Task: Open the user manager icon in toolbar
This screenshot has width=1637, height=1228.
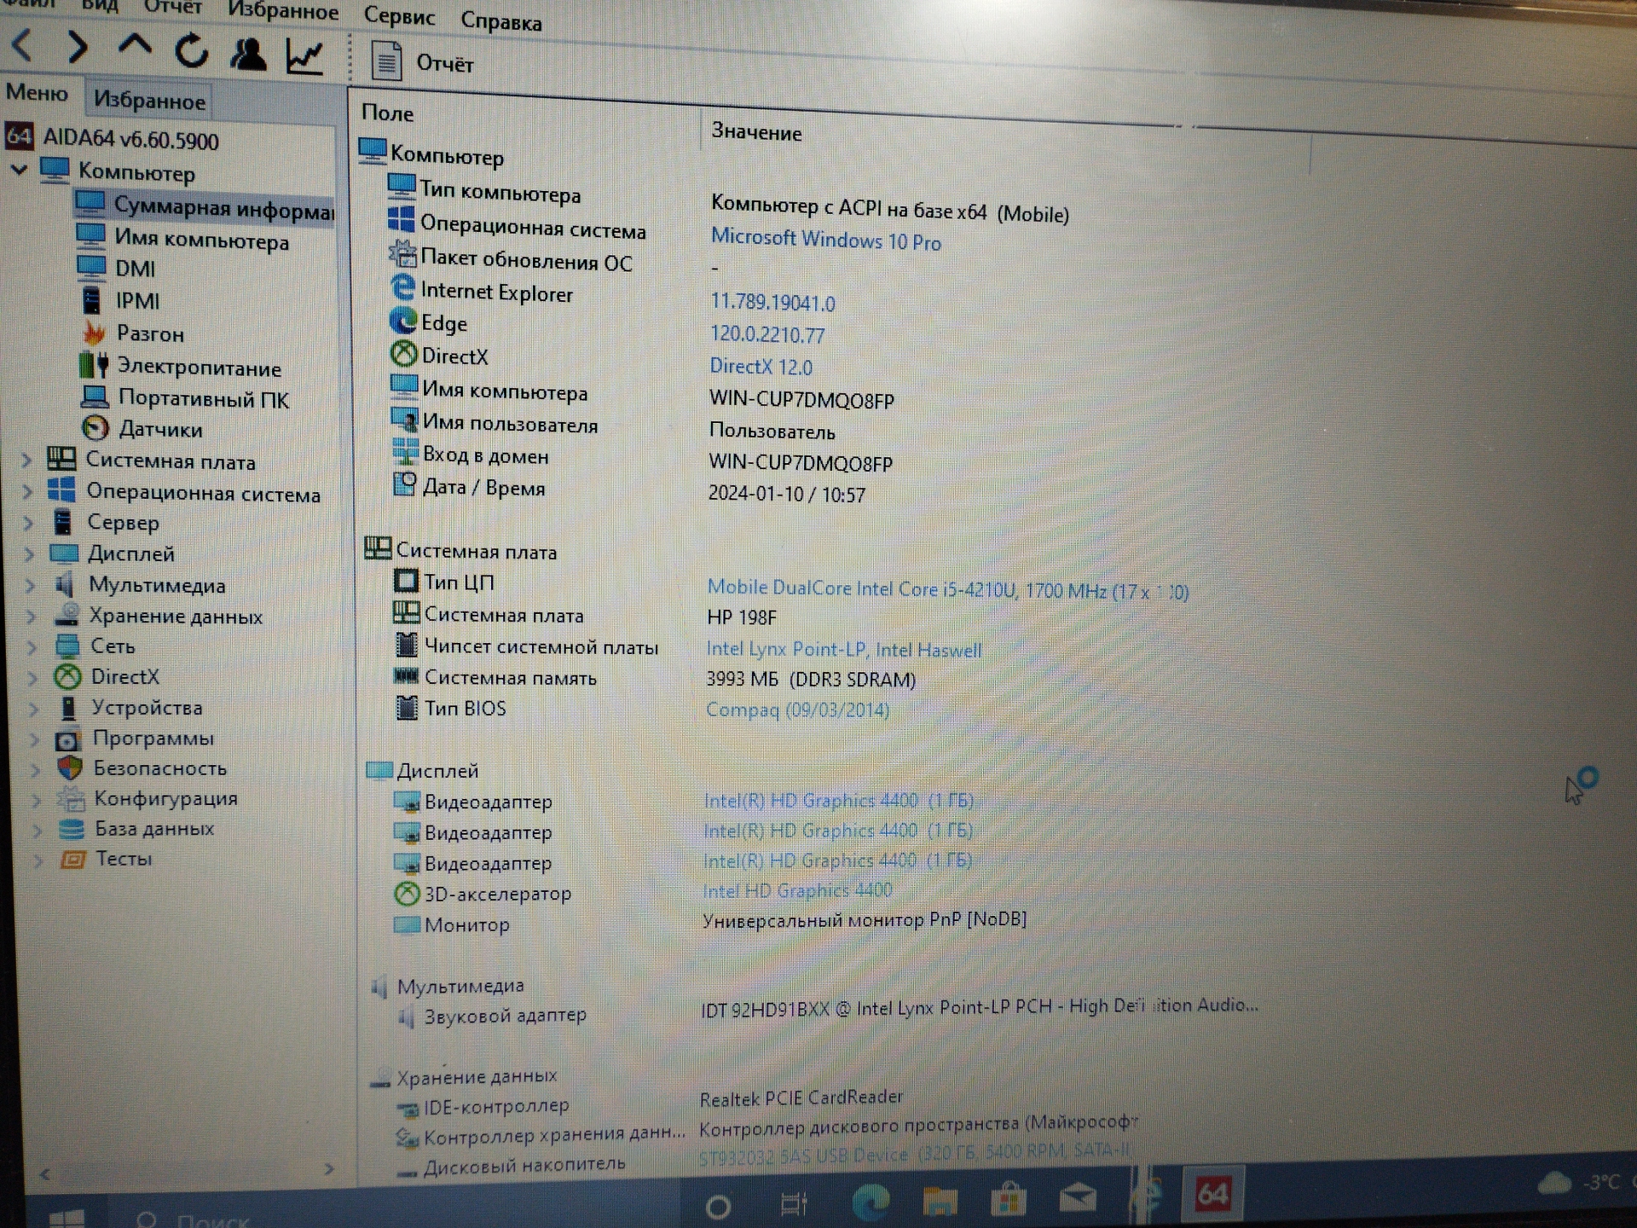Action: pos(247,55)
